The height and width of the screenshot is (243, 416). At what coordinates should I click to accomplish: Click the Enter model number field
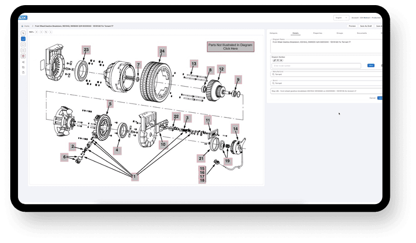tap(316, 66)
